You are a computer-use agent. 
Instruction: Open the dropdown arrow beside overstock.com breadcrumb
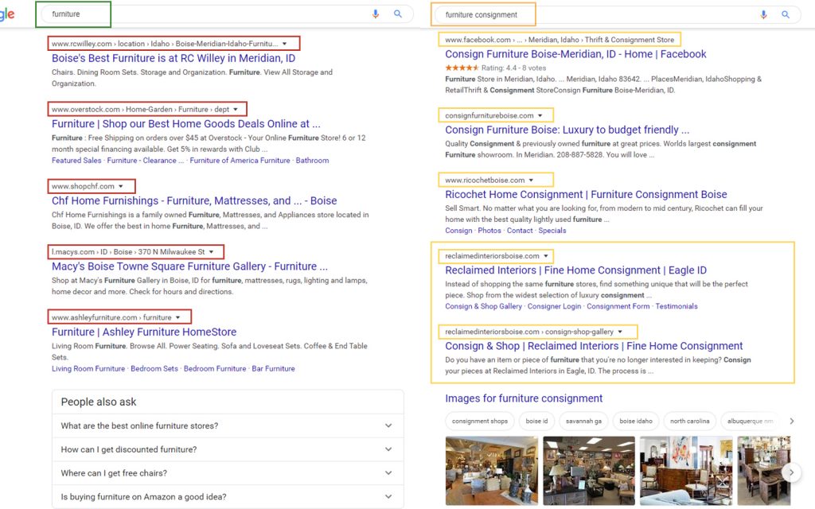[236, 109]
